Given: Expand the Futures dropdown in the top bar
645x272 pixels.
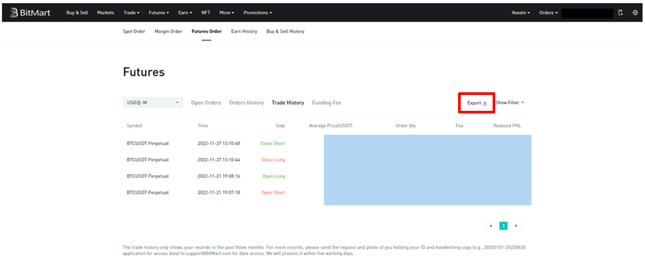Looking at the screenshot, I should [x=159, y=13].
